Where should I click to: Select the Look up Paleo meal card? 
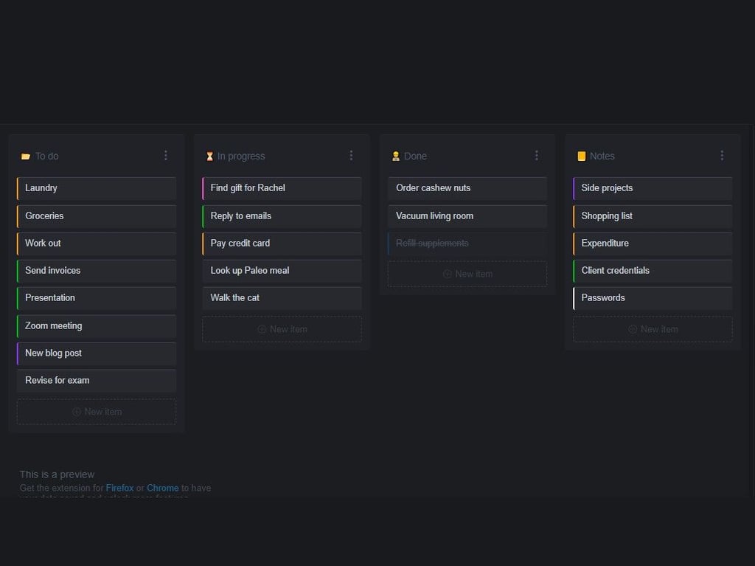[282, 271]
